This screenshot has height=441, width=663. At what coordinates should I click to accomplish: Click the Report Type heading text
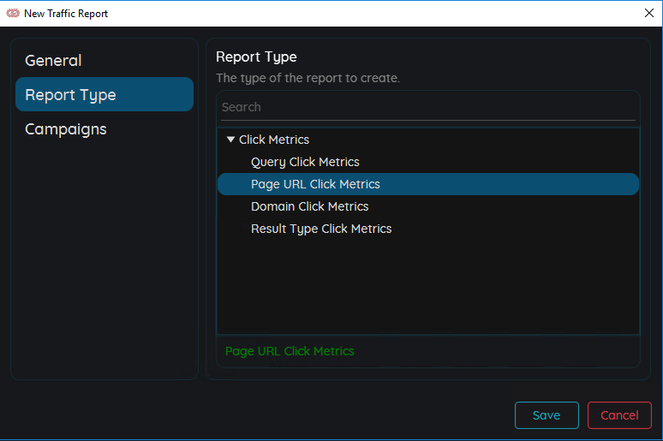(256, 57)
